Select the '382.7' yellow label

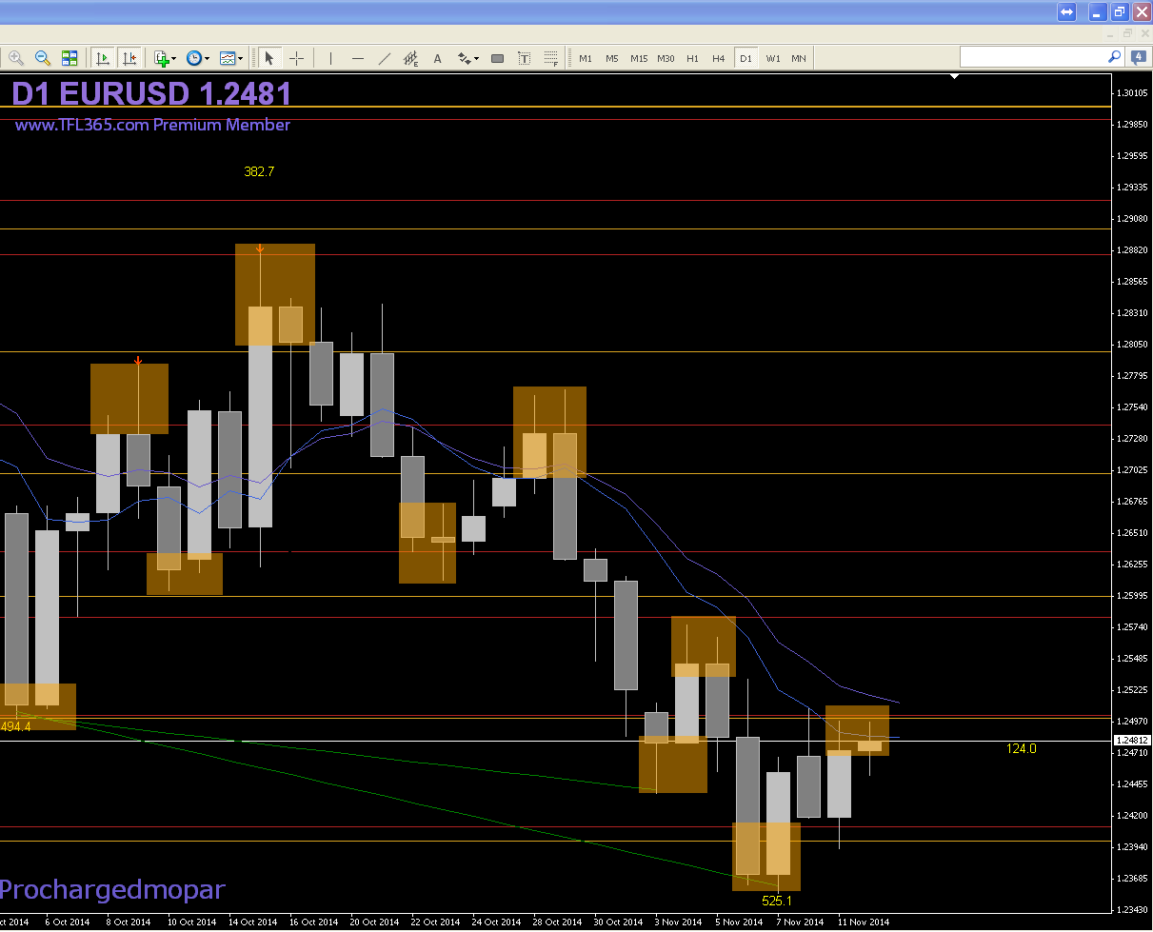pos(259,171)
